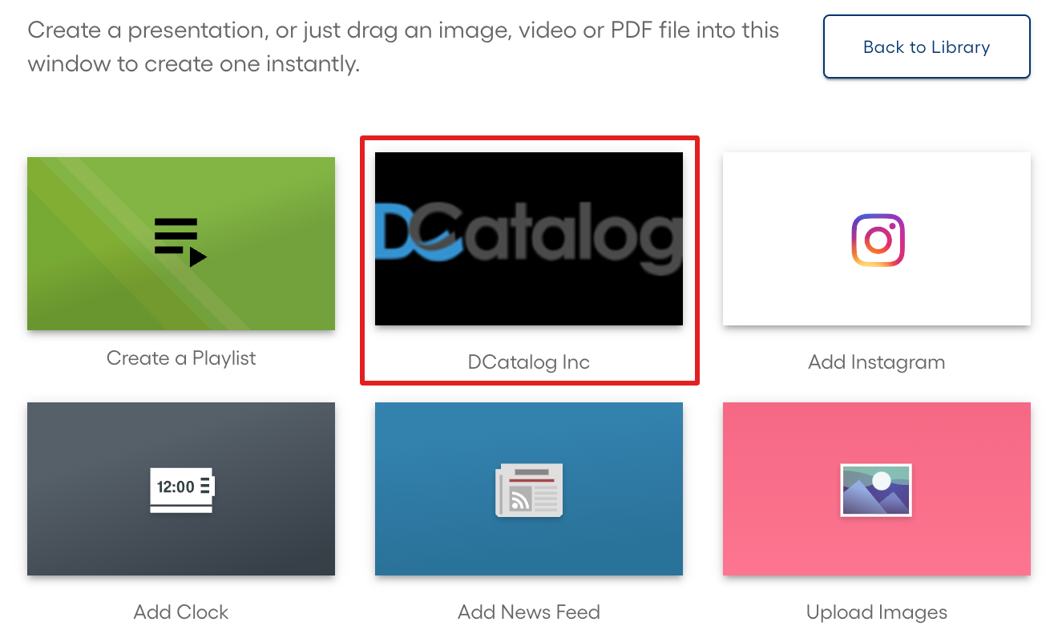Select the DCatalog logo thumbnail
Image resolution: width=1058 pixels, height=638 pixels.
(x=529, y=239)
